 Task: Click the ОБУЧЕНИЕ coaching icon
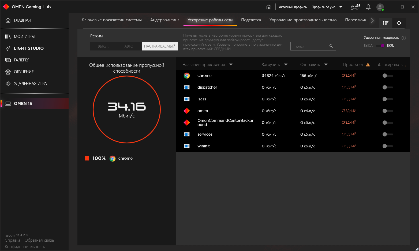click(x=8, y=72)
